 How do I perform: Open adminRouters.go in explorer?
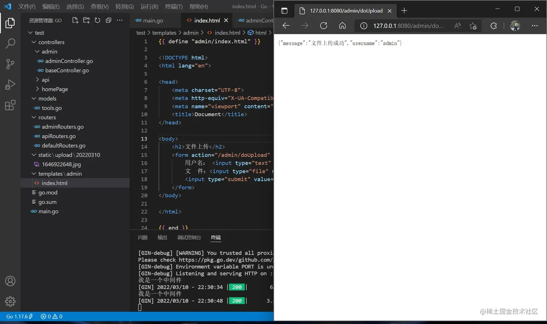pos(75,127)
